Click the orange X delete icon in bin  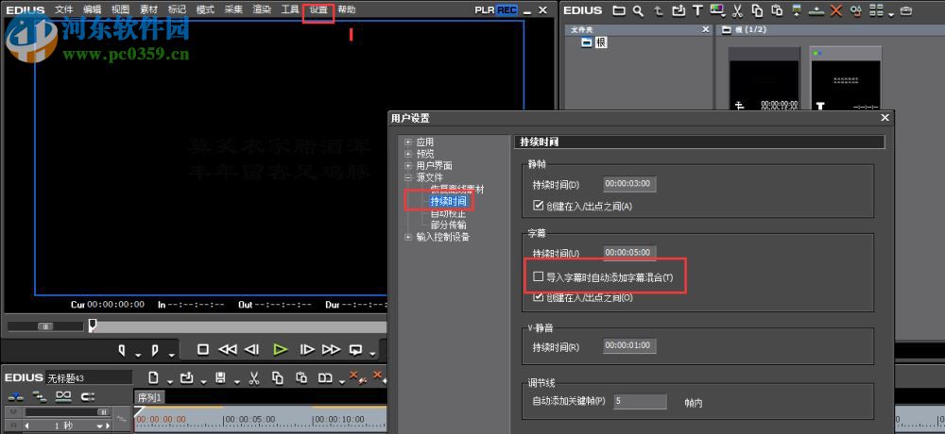(x=836, y=10)
